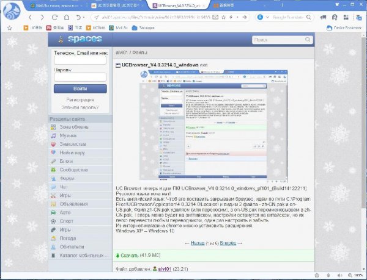
Task: Reload the current page
Action: [x=55, y=17]
